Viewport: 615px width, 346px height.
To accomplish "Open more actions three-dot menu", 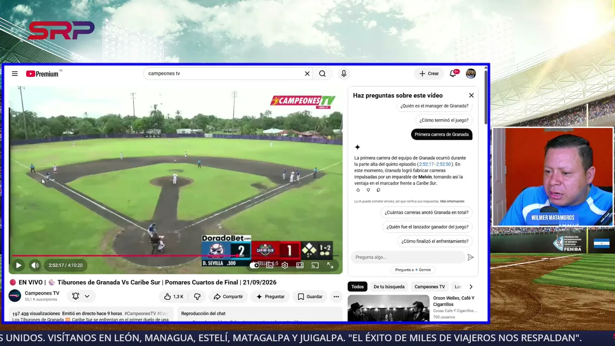I will 336,297.
